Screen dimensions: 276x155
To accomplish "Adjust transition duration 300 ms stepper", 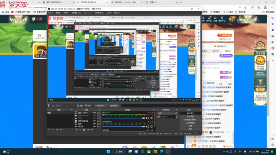I will pos(177,117).
